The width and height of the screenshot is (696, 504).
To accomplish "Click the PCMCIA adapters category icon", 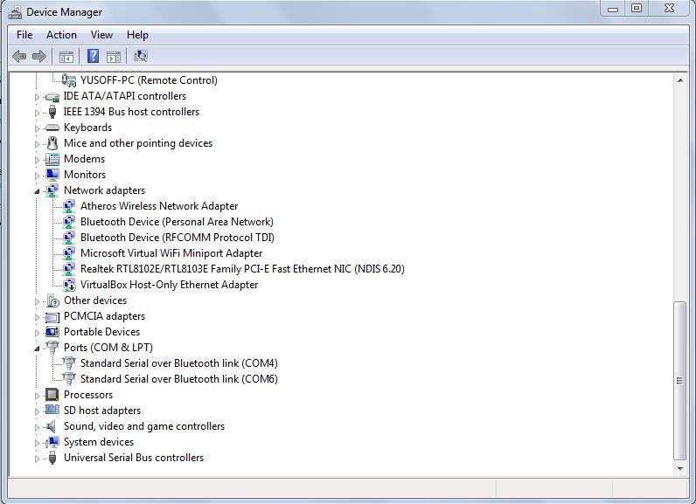I will pos(52,317).
